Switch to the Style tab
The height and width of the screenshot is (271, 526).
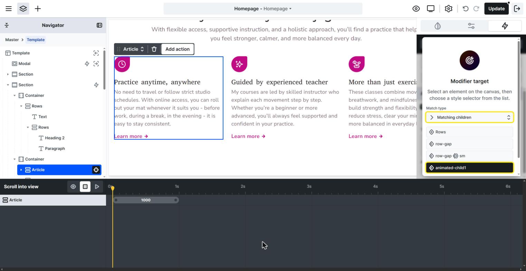tap(438, 26)
